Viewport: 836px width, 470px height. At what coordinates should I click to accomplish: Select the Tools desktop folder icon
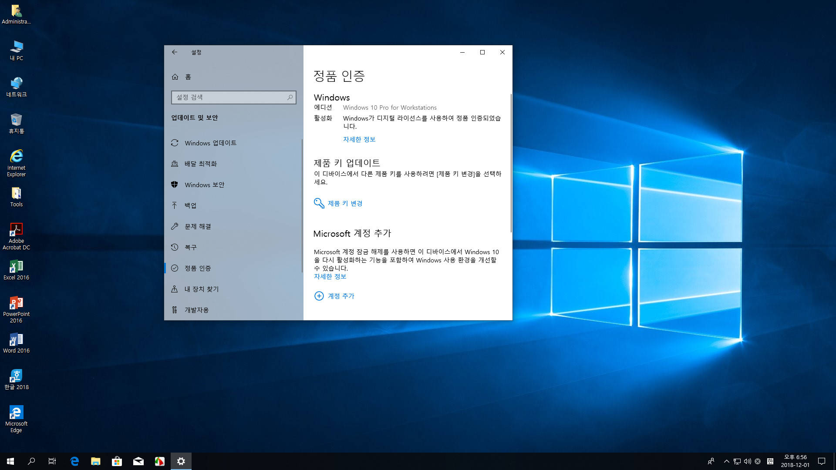coord(16,197)
